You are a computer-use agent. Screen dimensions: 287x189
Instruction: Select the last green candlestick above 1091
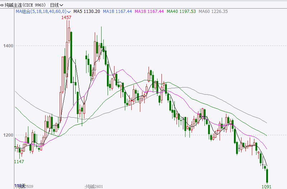tap(267, 175)
